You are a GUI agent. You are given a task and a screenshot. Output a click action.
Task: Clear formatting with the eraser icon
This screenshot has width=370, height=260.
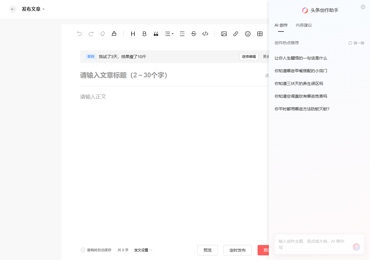tap(102, 34)
